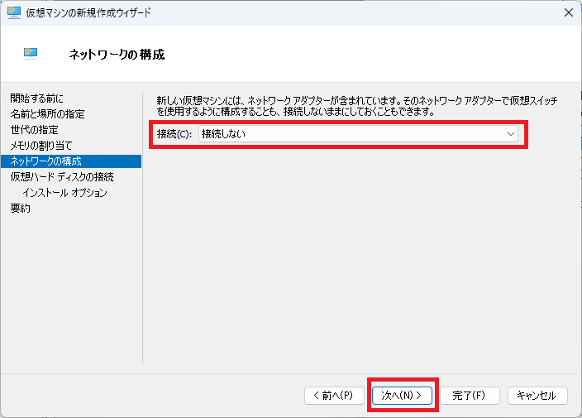Click the 接続(C): label
Screen dimensions: 582x418
click(x=174, y=134)
